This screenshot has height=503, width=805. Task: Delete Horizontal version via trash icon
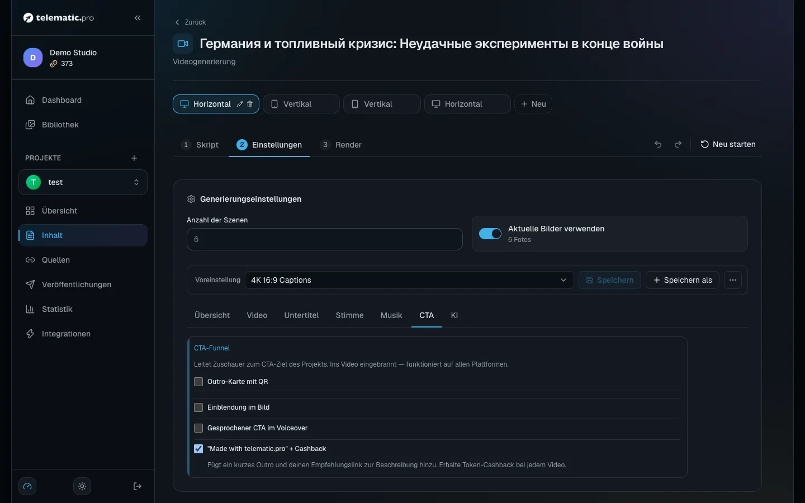point(250,104)
